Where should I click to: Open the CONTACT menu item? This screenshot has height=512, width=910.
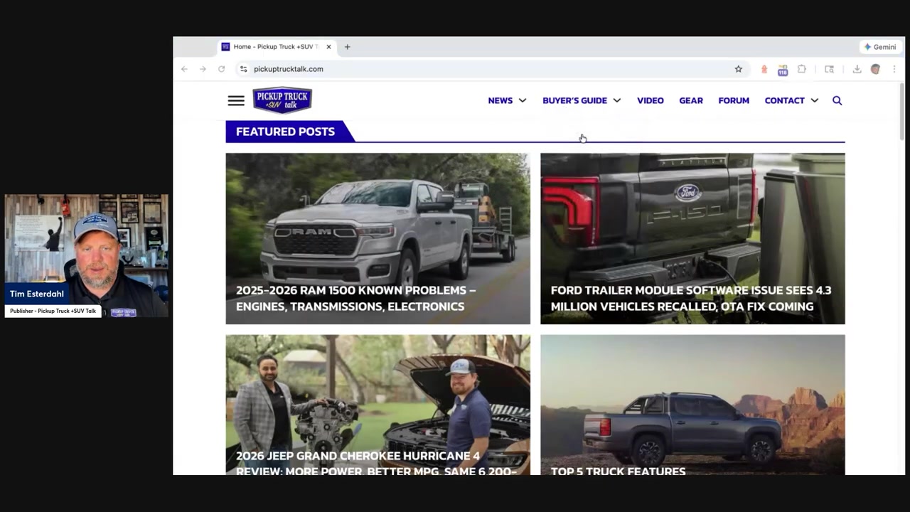(784, 100)
